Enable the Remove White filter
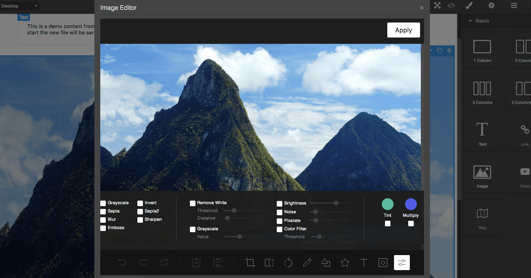 pyautogui.click(x=192, y=203)
